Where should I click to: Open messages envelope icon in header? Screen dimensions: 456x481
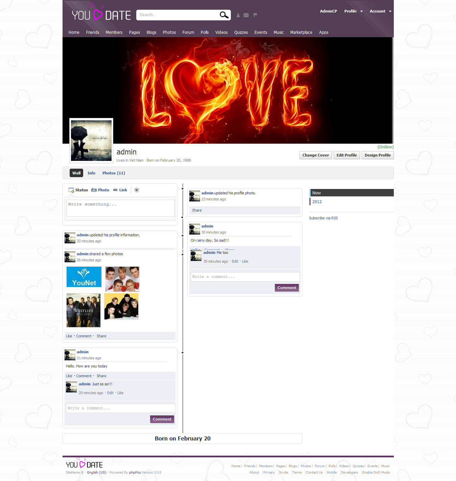coord(246,15)
